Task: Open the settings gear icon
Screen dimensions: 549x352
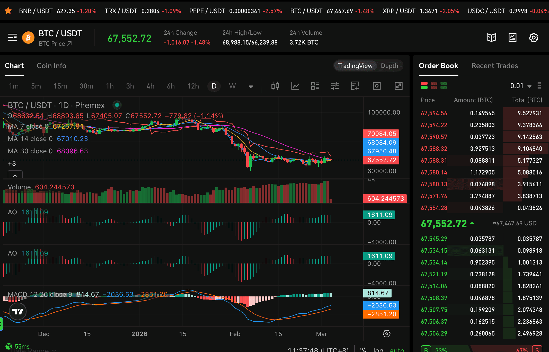Action: pyautogui.click(x=534, y=38)
